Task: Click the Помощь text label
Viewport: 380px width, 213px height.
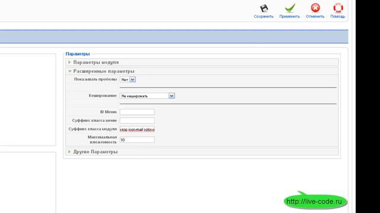Action: (338, 17)
